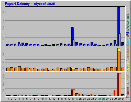Click the '50' visits axis label
The image size is (131, 102).
coord(4,68)
